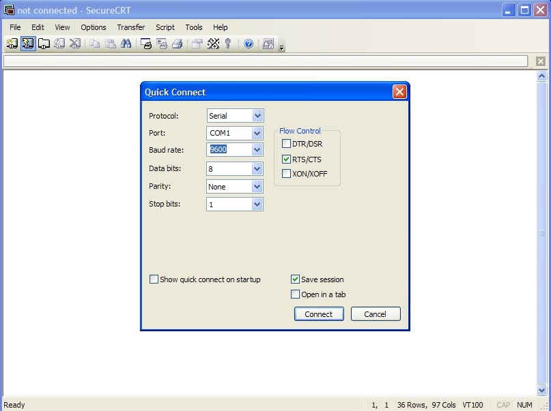Open Help with the question mark toolbar icon

248,43
